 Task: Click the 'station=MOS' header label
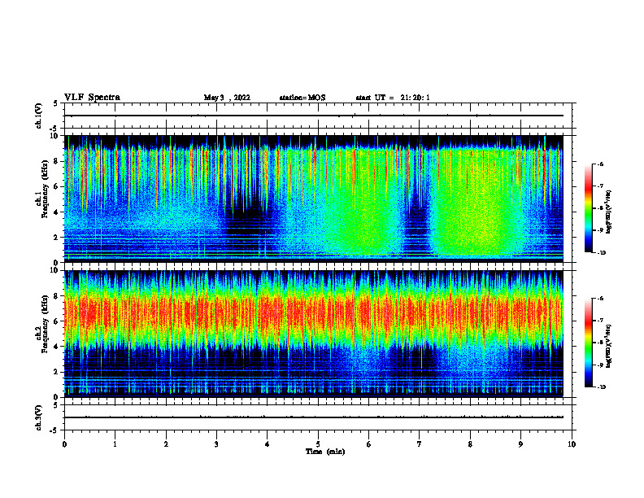(302, 98)
